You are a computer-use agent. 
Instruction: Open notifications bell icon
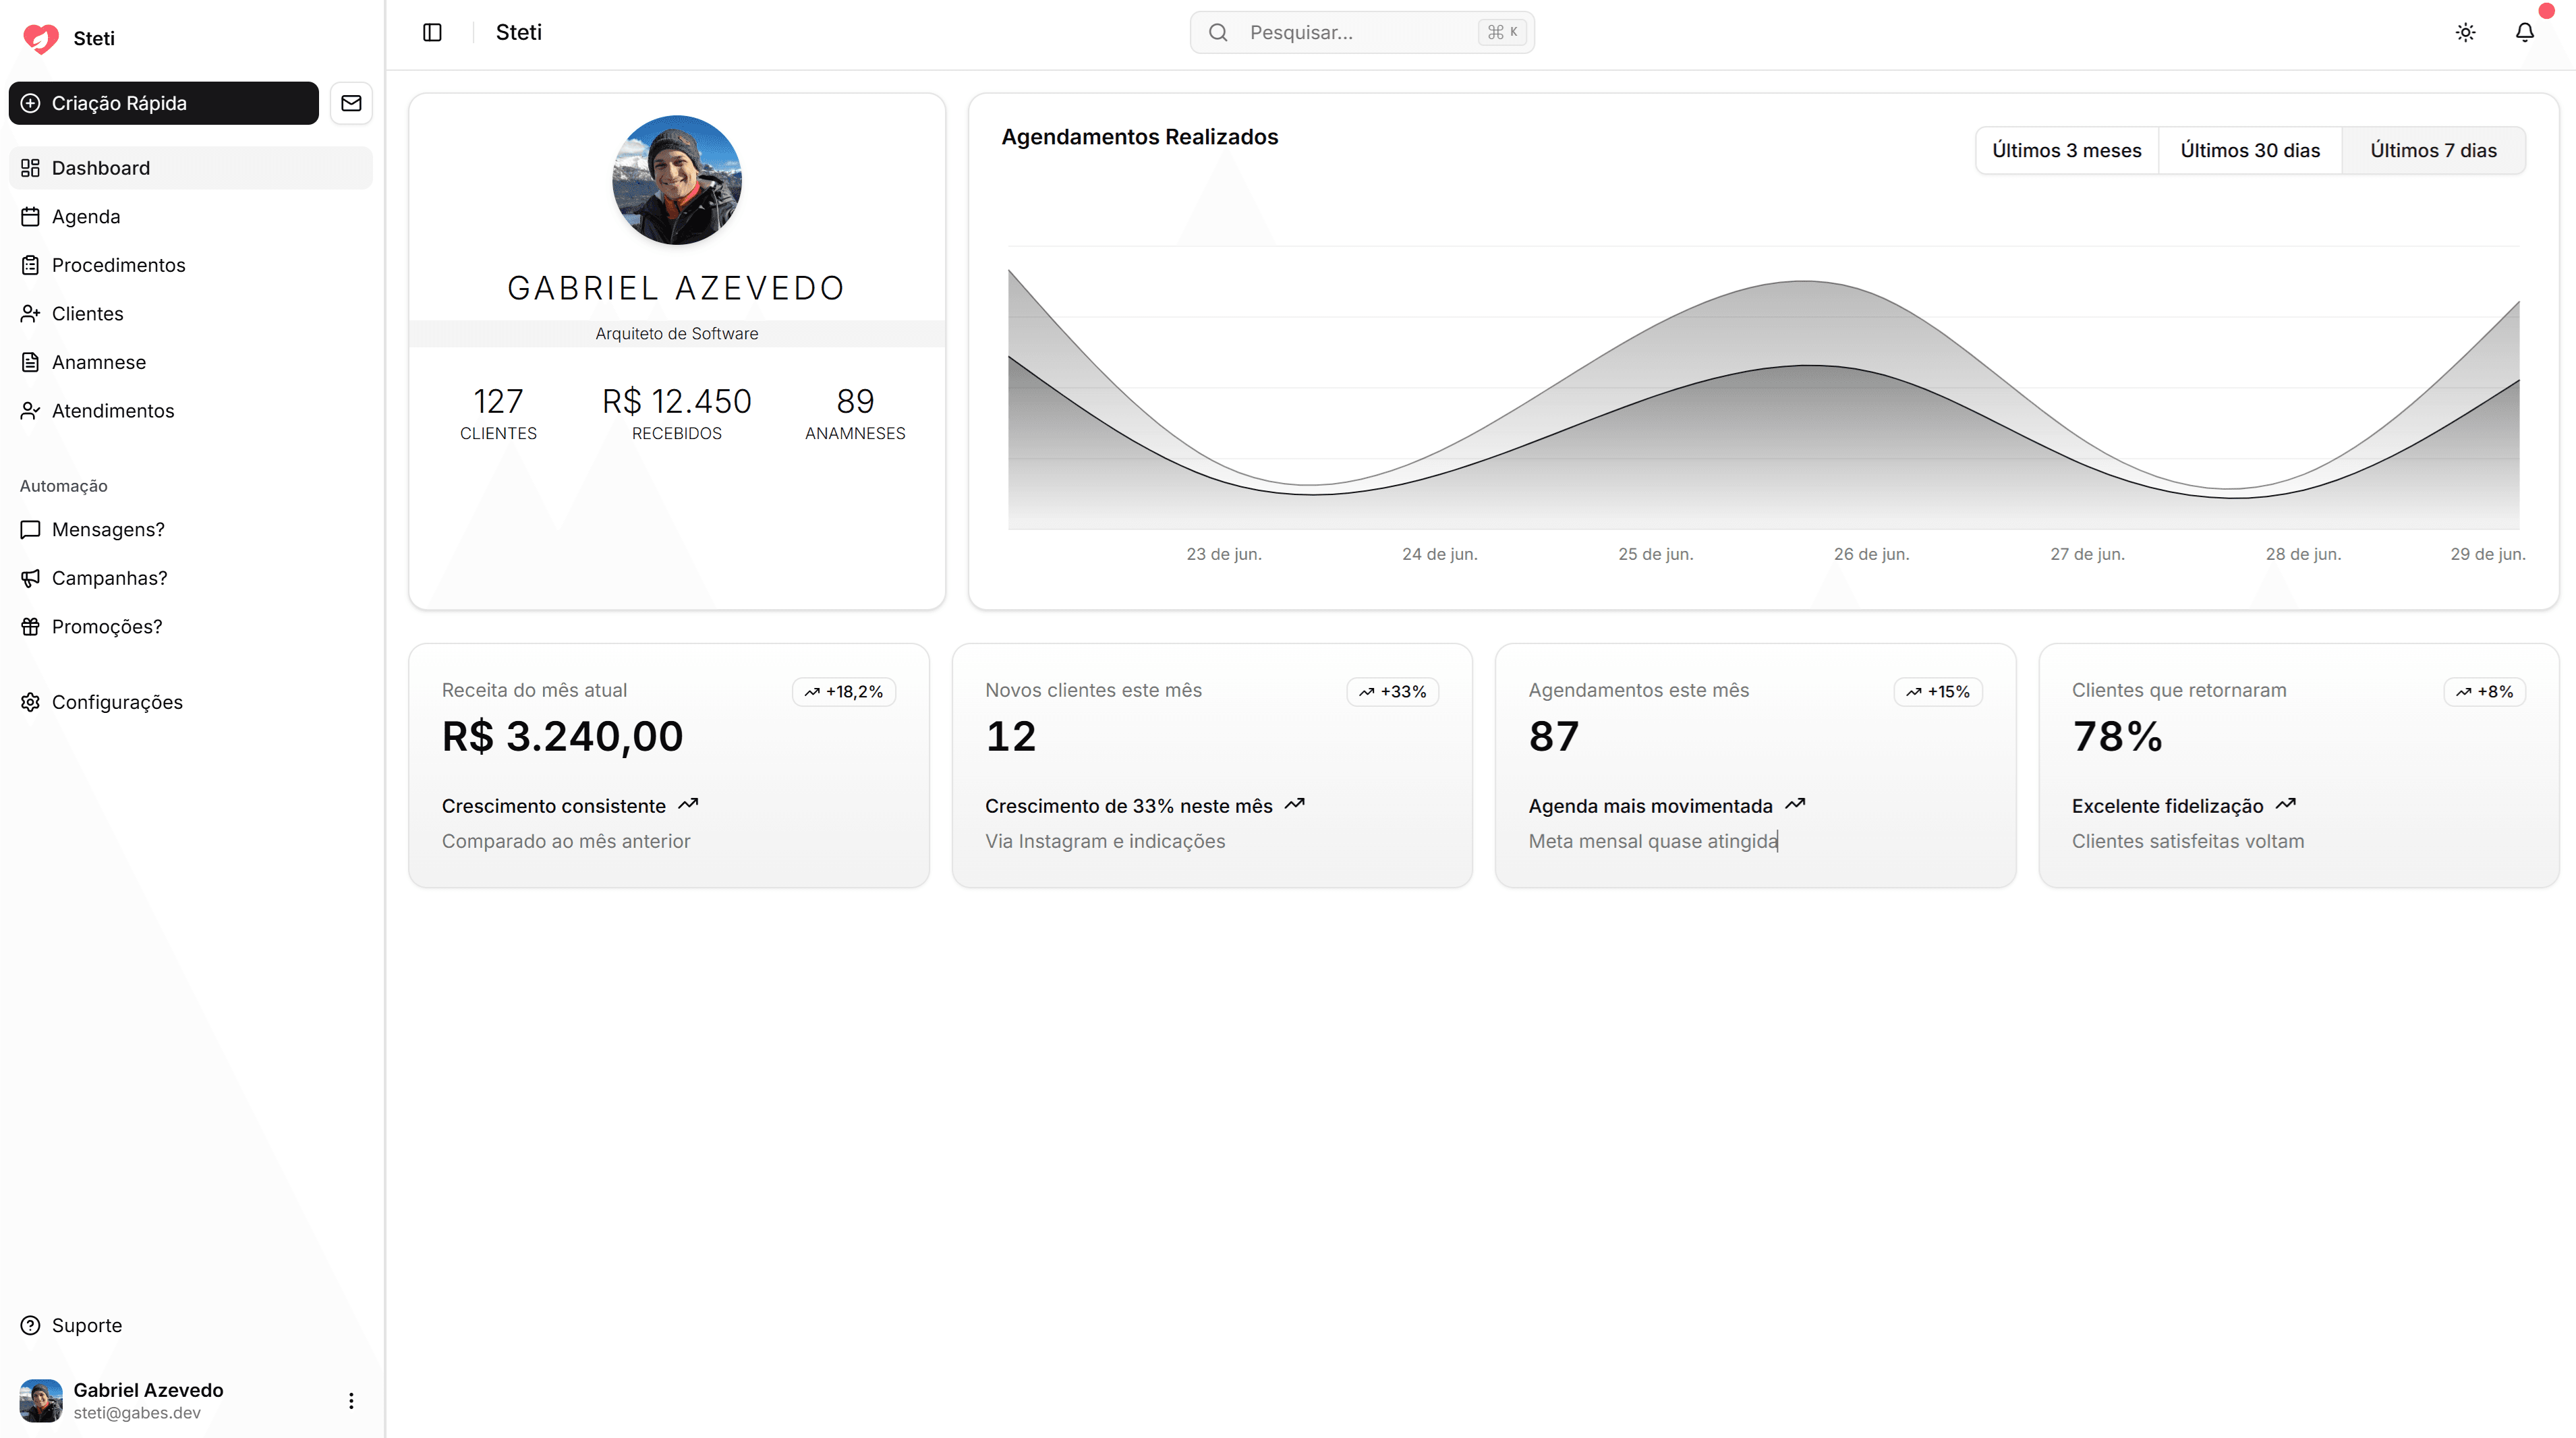pyautogui.click(x=2524, y=32)
